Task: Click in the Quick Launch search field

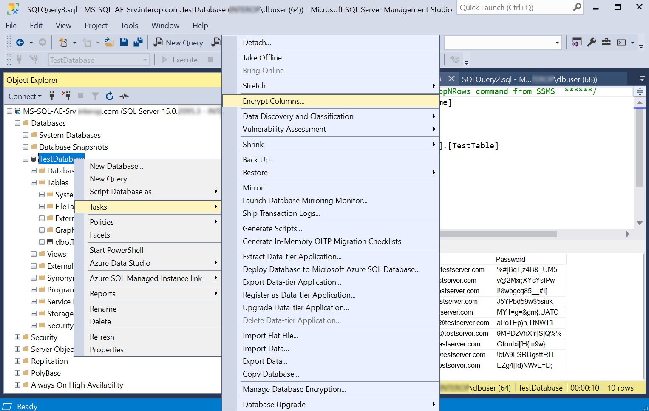Action: tap(514, 8)
